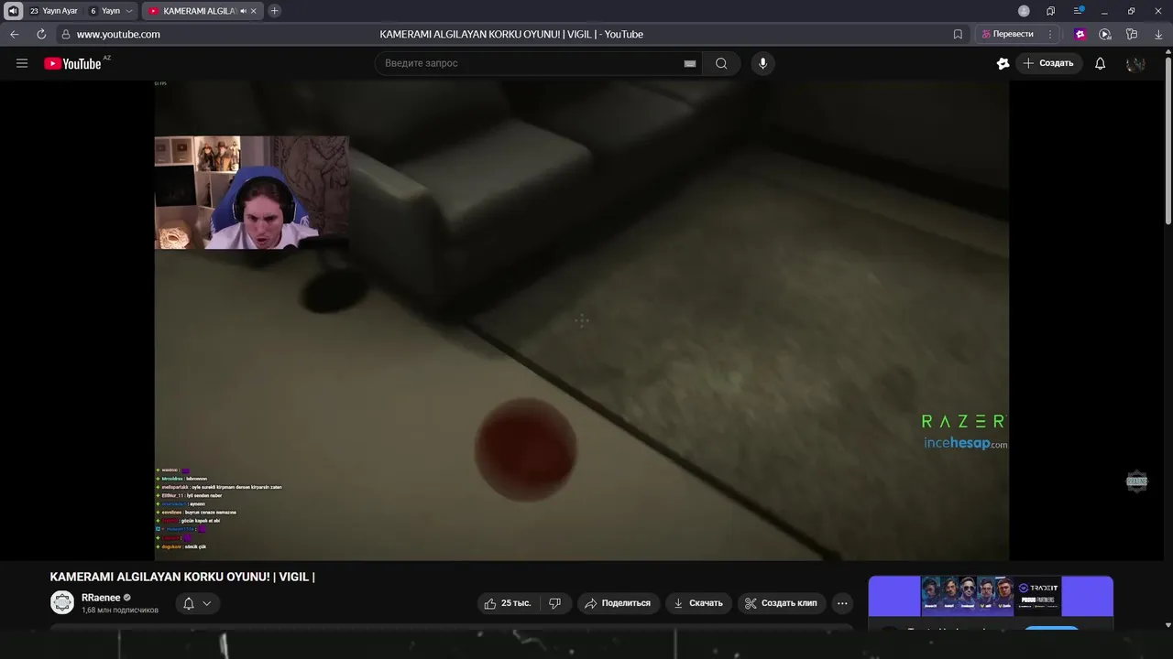Mute tab via speaker icon on tab
Screen dimensions: 1173x659
coord(243,11)
